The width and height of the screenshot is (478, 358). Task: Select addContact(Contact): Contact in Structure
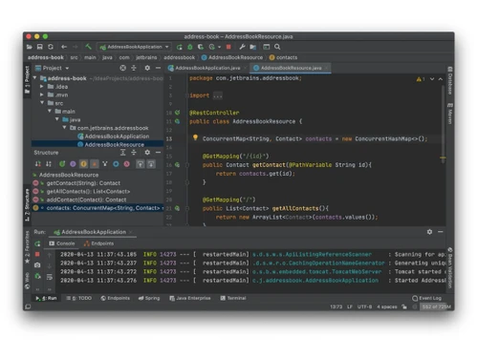point(86,200)
